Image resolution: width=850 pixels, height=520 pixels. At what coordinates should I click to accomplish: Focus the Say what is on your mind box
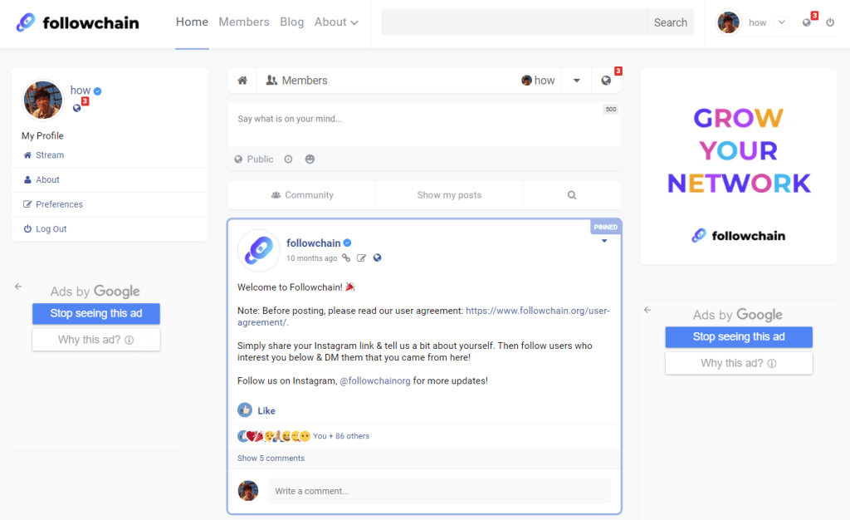(424, 124)
